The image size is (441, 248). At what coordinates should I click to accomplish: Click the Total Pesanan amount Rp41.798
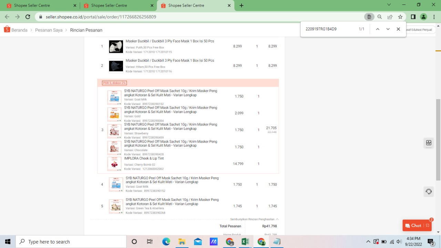tap(269, 226)
